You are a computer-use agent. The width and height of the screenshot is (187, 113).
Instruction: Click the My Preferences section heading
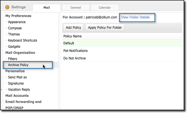click(x=18, y=16)
